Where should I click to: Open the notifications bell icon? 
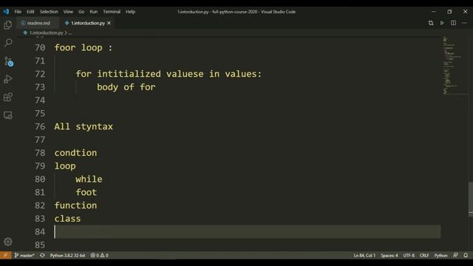point(466,256)
